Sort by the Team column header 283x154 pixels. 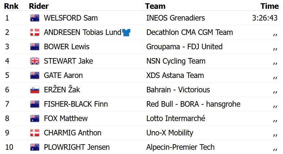click(x=155, y=6)
